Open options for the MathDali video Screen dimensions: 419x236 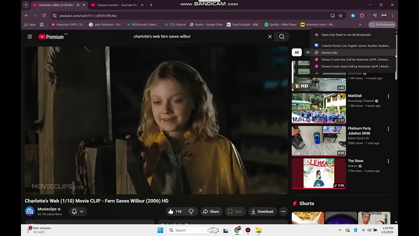point(389,96)
